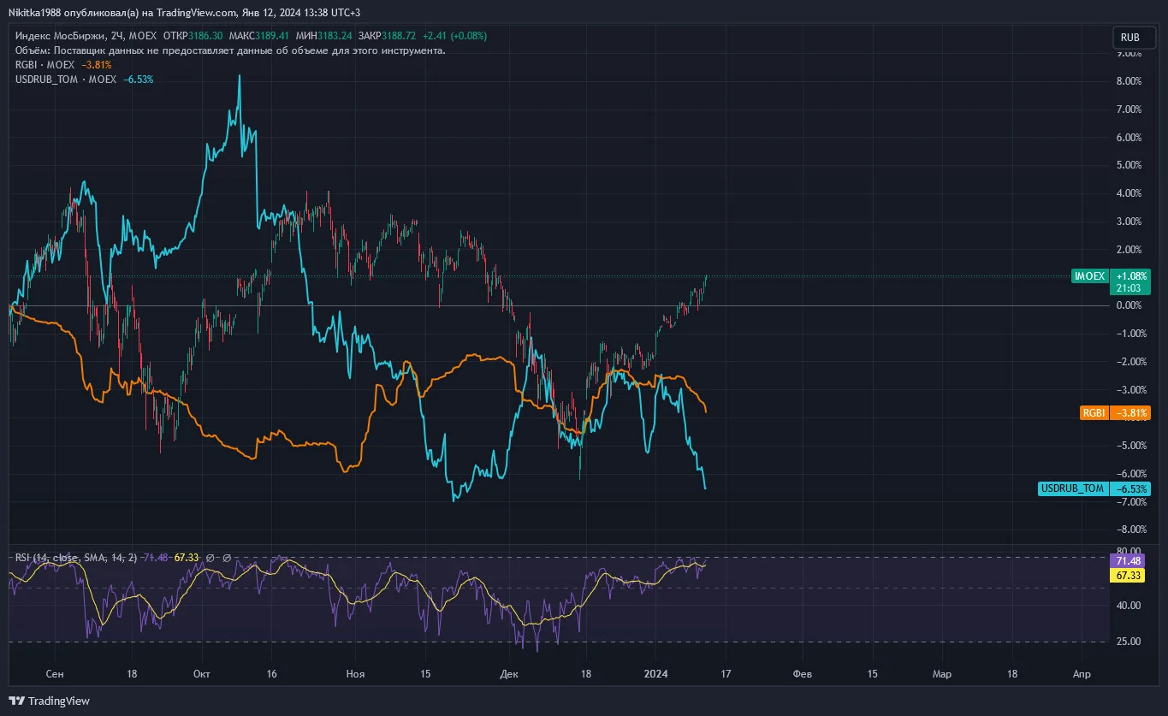Click the Nikitka1988 publisher header text

tap(187, 13)
